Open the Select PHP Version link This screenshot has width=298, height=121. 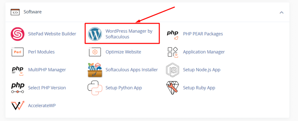click(47, 88)
